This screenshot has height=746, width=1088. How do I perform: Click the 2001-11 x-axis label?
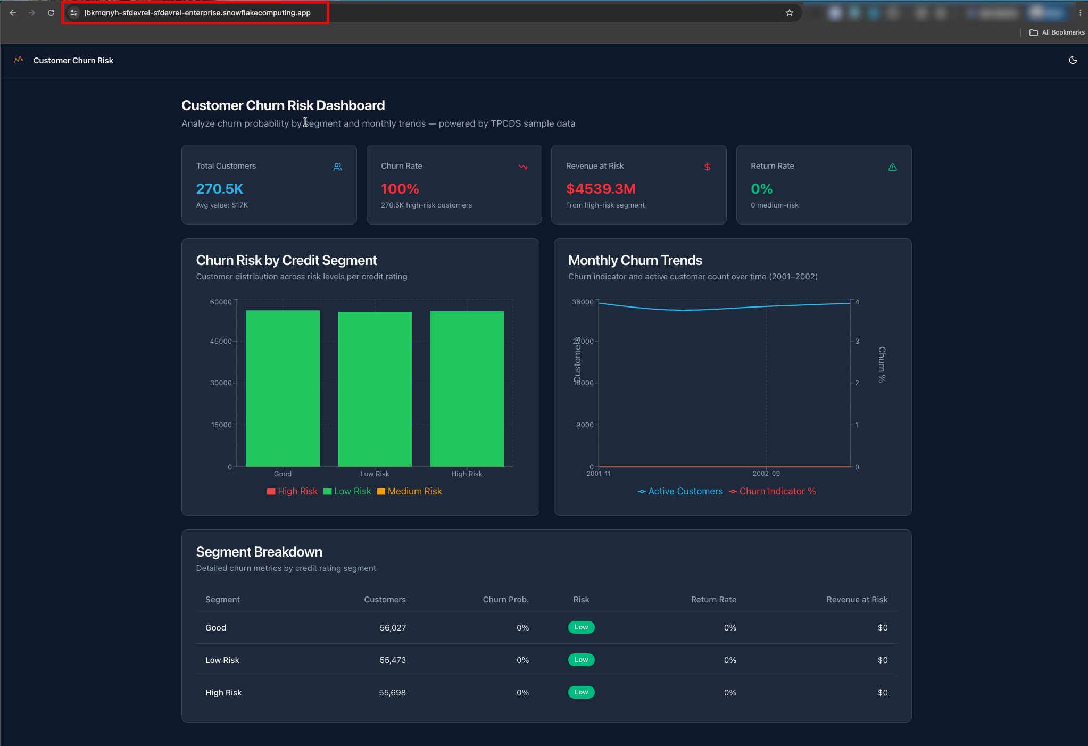coord(599,474)
